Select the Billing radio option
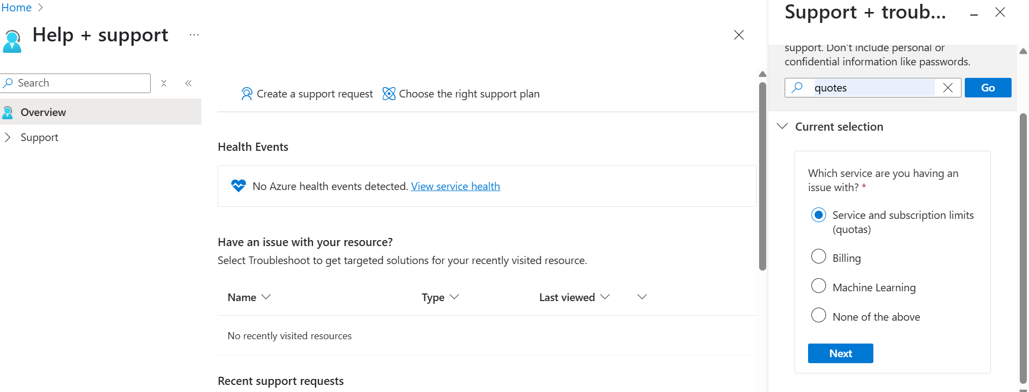1029x392 pixels. tap(818, 256)
